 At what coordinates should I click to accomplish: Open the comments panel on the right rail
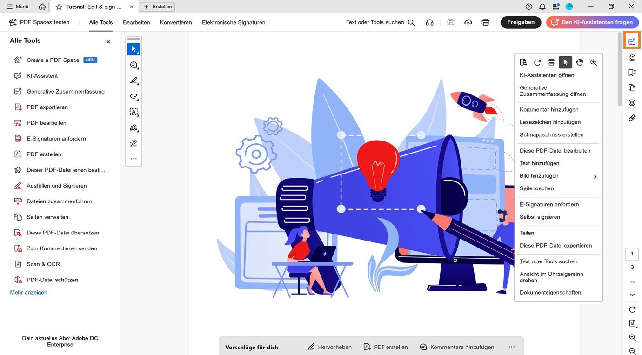(x=632, y=58)
